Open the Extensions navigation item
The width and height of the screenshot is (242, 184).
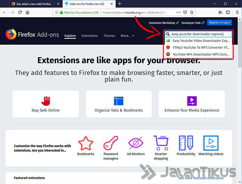(x=89, y=36)
